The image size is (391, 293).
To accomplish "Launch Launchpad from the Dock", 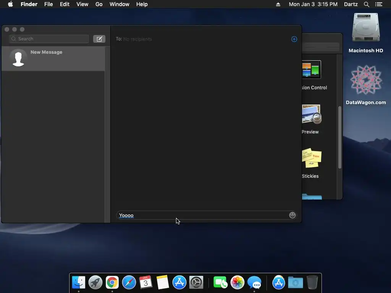I will (95, 282).
